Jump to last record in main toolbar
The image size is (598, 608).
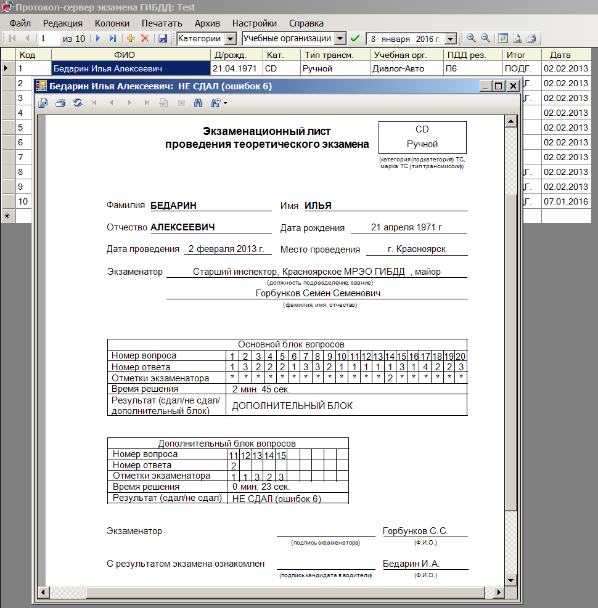pyautogui.click(x=113, y=38)
